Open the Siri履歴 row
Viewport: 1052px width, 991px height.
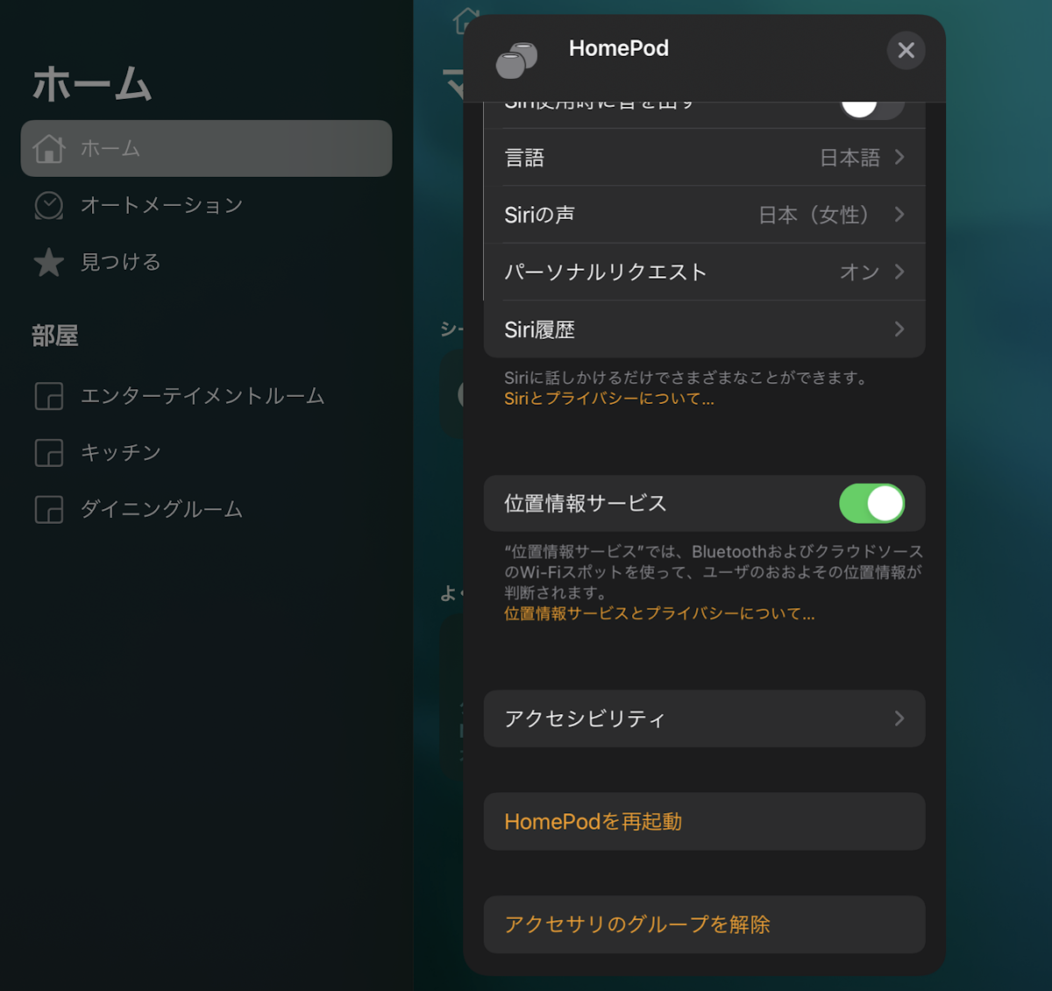click(705, 329)
